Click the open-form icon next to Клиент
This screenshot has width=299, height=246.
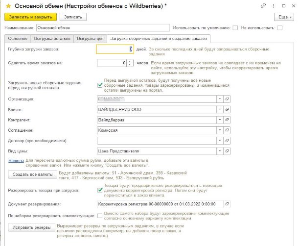click(227, 109)
